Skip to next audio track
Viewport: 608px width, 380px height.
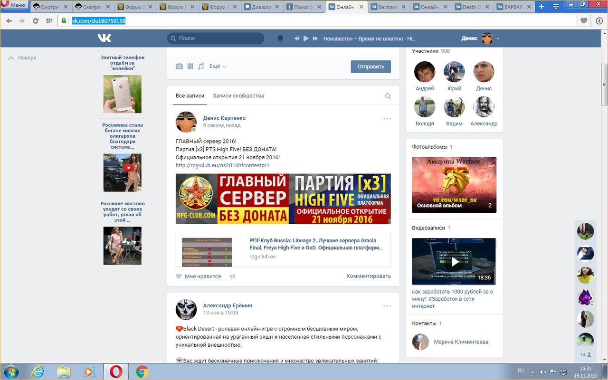[x=315, y=38]
